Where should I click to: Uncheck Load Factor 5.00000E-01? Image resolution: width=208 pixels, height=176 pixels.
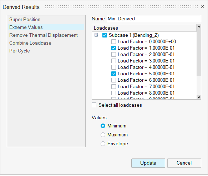point(113,74)
